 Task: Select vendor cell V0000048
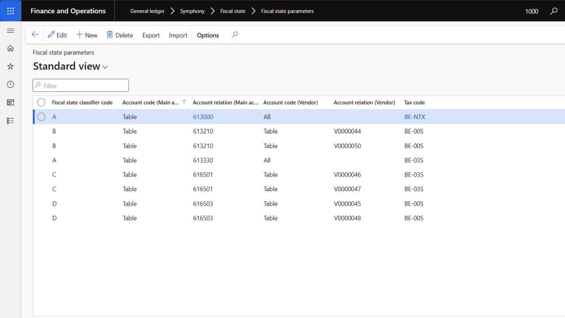(347, 218)
